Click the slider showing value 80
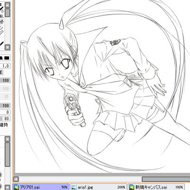The width and height of the screenshot is (190, 190). (5, 119)
